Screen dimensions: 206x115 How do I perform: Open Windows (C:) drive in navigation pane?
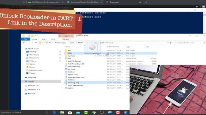34,89
